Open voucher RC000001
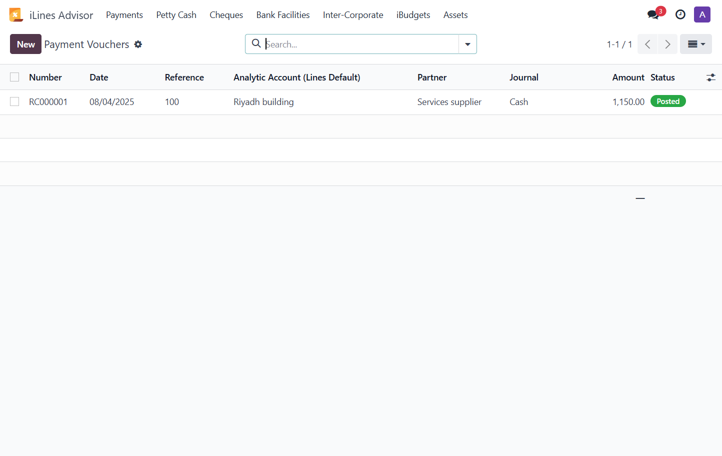The width and height of the screenshot is (722, 456). click(48, 101)
